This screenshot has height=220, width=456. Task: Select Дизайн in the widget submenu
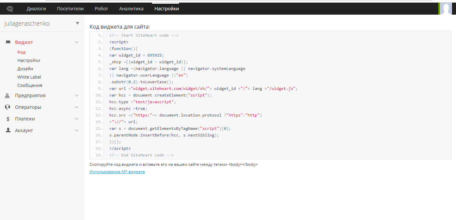(x=25, y=69)
